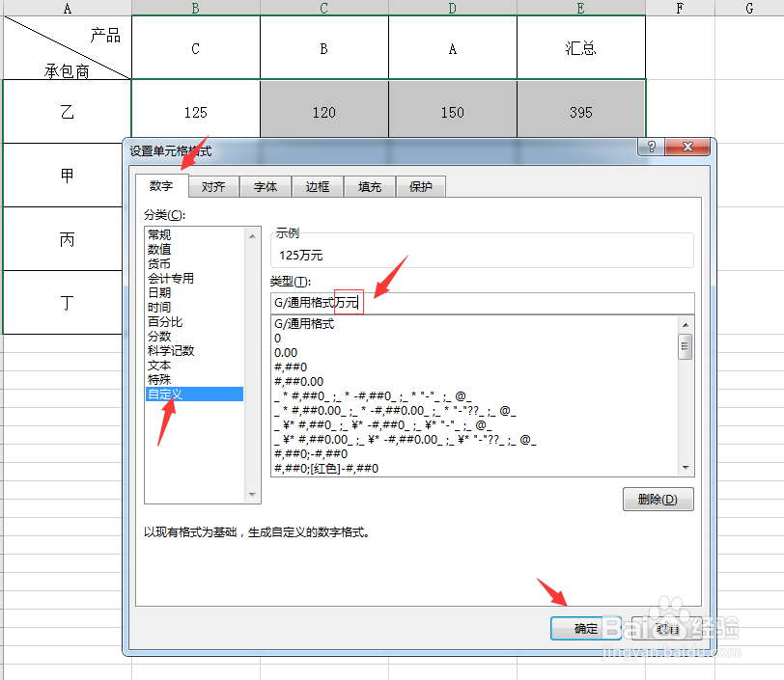Switch to the 字体 tab
Viewport: 784px width, 680px height.
click(265, 186)
